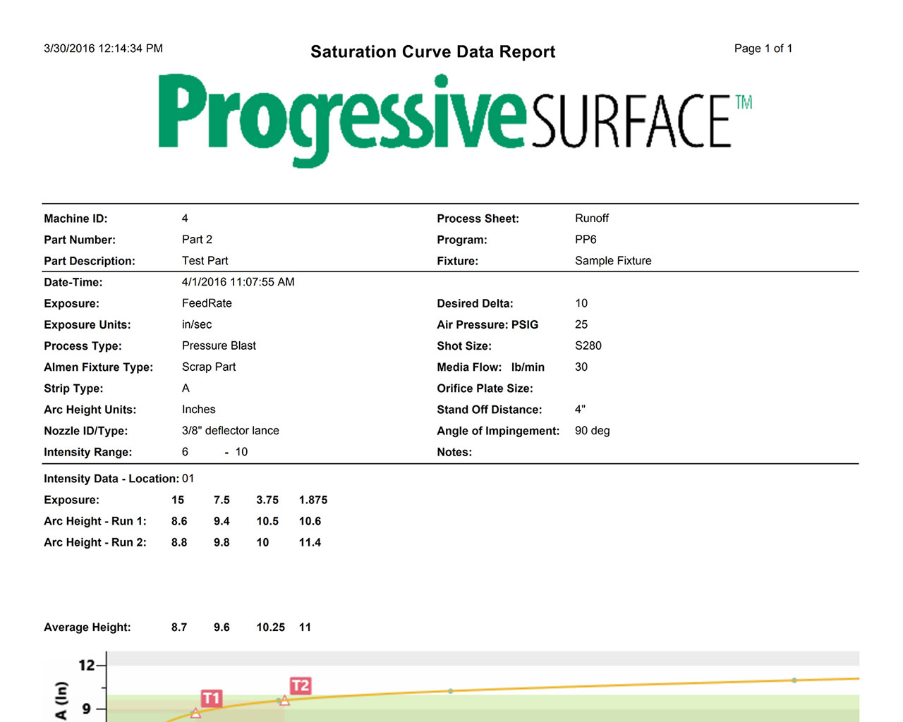Select Intensity Range lower value 6
903x722 pixels.
point(185,452)
